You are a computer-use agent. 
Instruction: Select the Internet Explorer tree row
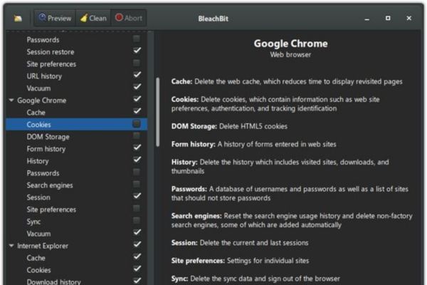point(77,246)
